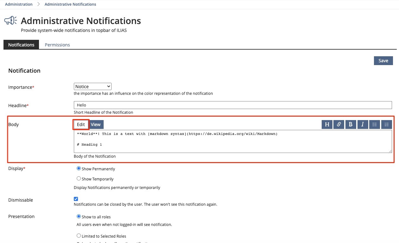Select the Show Temporarily radio option
Screen dimensions: 399x243
coord(79,179)
